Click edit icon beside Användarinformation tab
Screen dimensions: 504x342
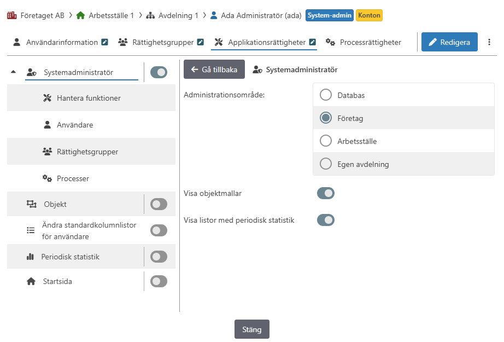point(105,42)
